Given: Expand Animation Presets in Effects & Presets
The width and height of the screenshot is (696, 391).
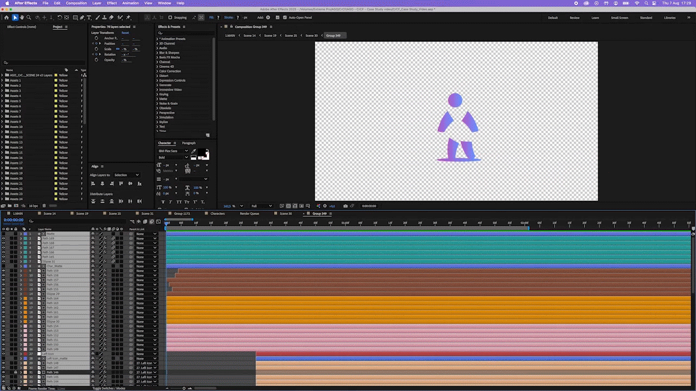Looking at the screenshot, I should tap(158, 39).
